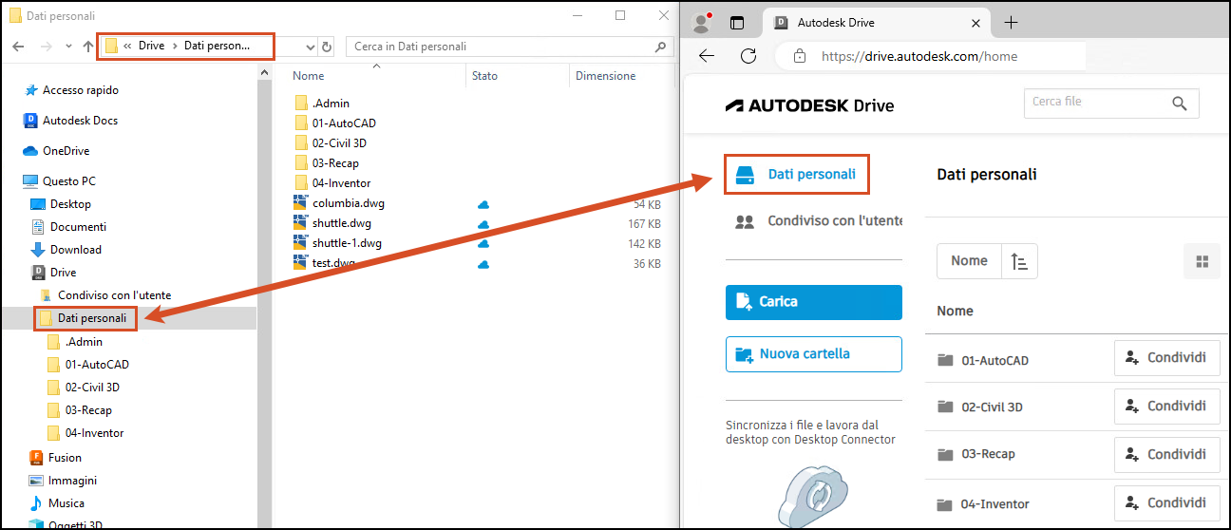Select 03-Recap folder in the file list

tap(335, 163)
